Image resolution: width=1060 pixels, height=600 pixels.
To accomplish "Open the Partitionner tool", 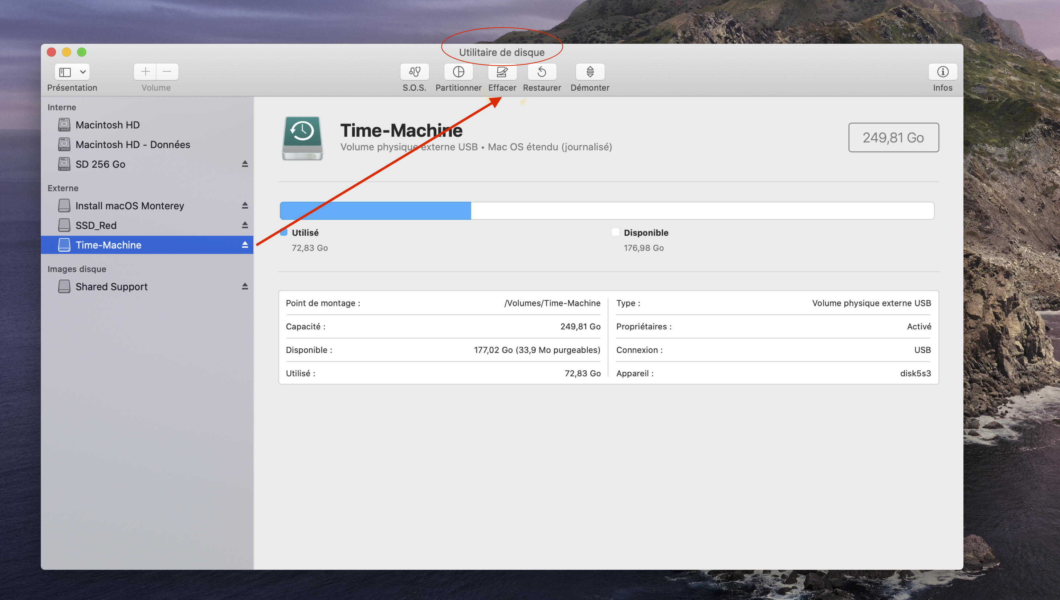I will 458,72.
